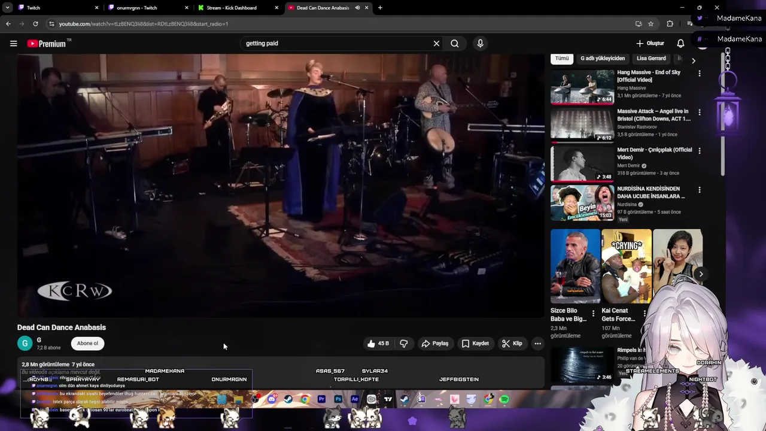The width and height of the screenshot is (766, 431).
Task: Open Hang Massive - End of Sky title
Action: (649, 76)
